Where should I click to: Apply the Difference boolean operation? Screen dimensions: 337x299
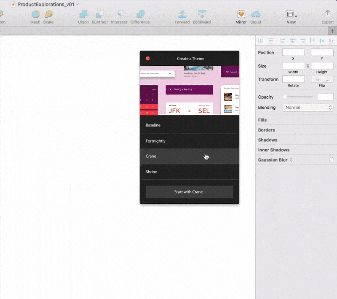click(140, 14)
